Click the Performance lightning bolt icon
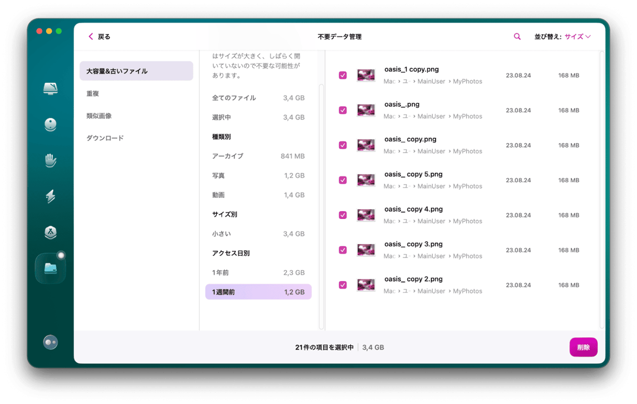Viewport: 637px width, 404px height. (50, 196)
